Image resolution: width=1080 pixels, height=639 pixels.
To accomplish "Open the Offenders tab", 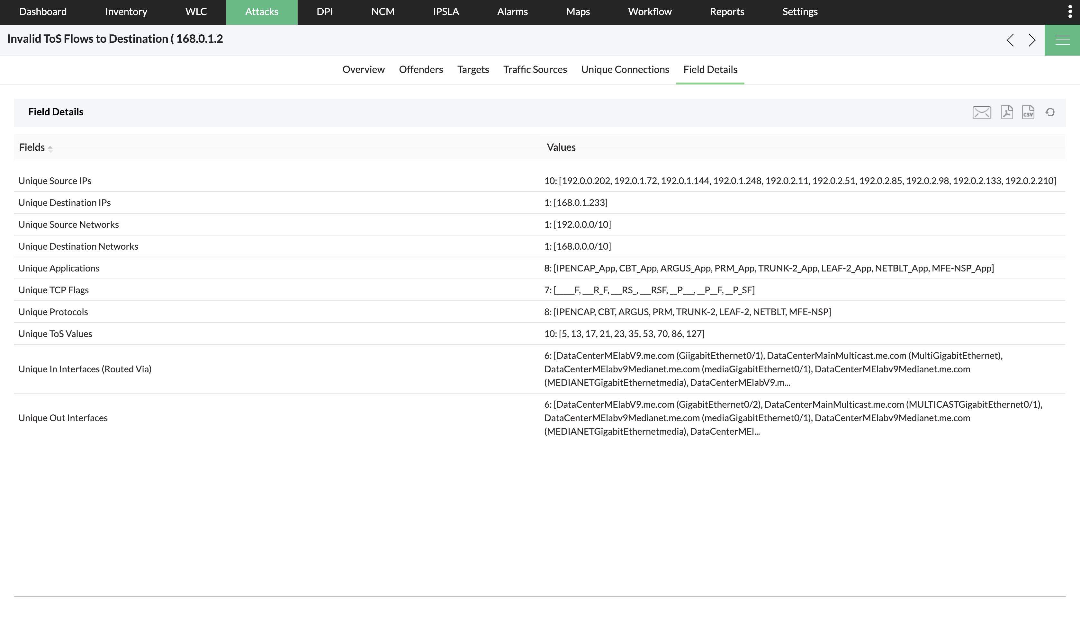I will (420, 69).
